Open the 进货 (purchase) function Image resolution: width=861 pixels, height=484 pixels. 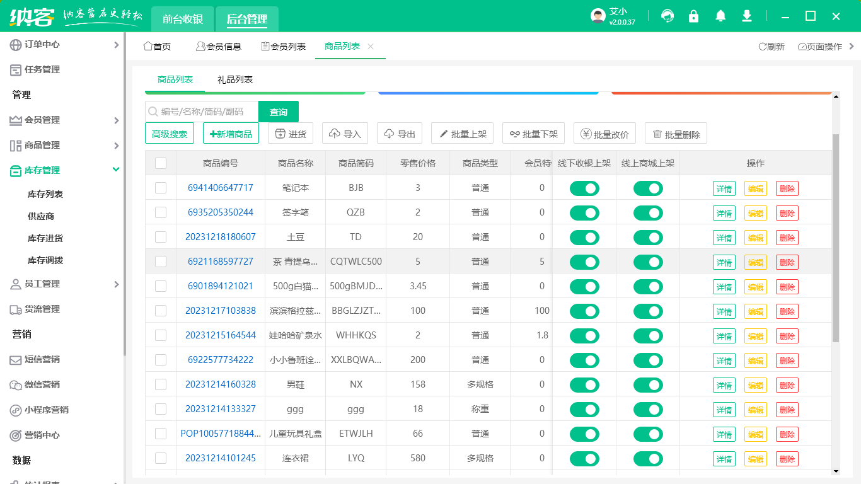(290, 133)
